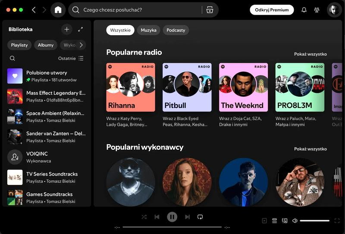Open the Pitbull radio card
Viewport: 345px width, 234px height.
(187, 87)
